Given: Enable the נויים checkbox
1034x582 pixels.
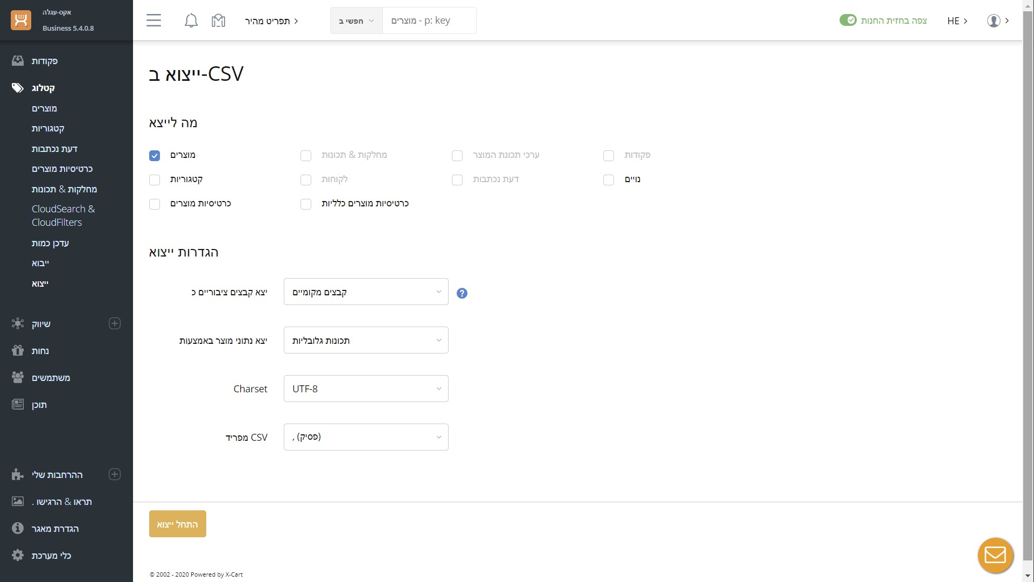Looking at the screenshot, I should point(609,180).
